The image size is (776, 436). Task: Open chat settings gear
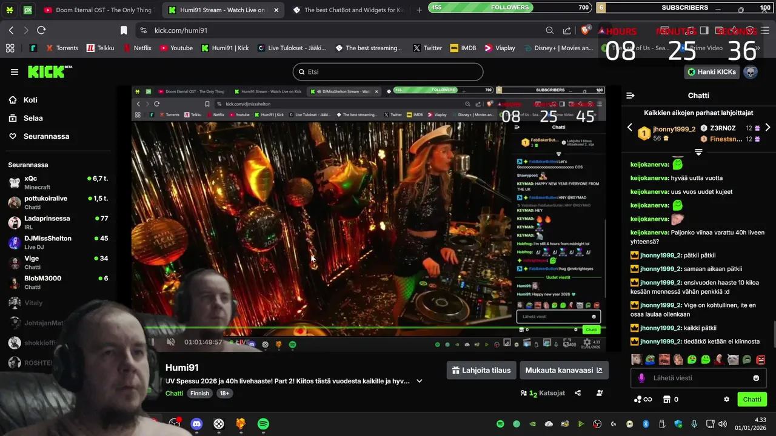point(726,400)
